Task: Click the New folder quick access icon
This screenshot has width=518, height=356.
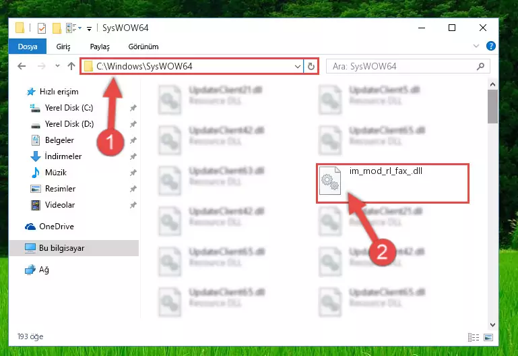Action: pyautogui.click(x=57, y=28)
